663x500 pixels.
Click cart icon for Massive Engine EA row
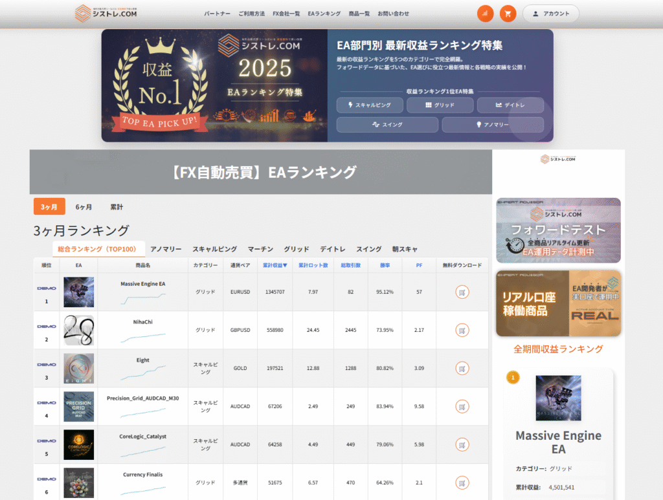[462, 292]
